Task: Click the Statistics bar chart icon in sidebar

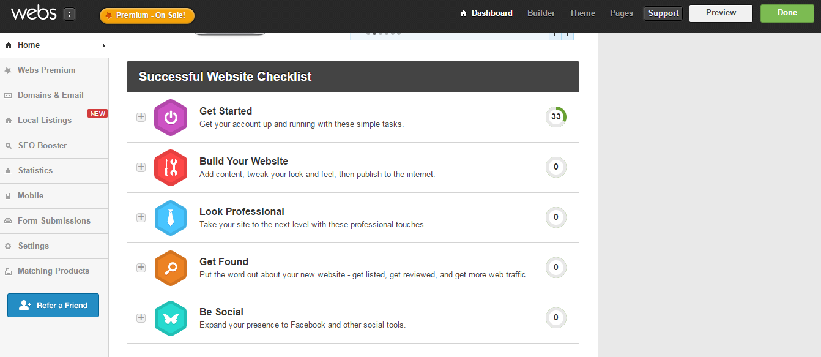Action: point(8,171)
